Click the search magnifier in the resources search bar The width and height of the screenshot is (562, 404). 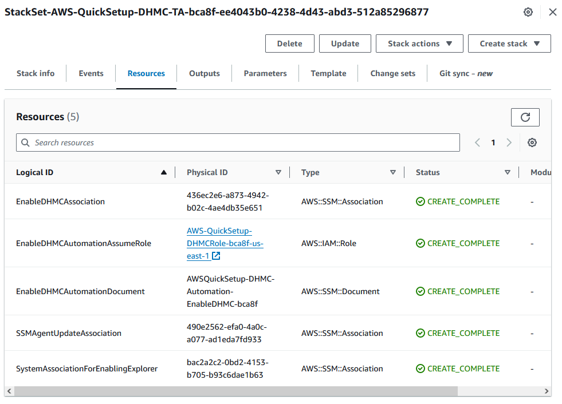click(25, 142)
